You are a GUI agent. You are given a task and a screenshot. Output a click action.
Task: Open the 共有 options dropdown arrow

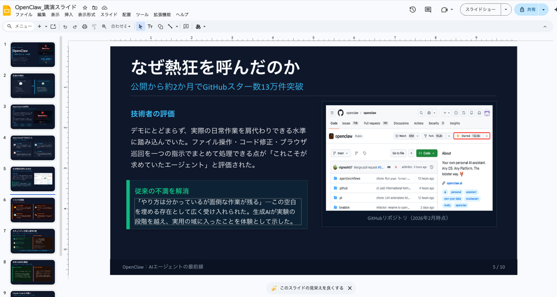point(544,9)
